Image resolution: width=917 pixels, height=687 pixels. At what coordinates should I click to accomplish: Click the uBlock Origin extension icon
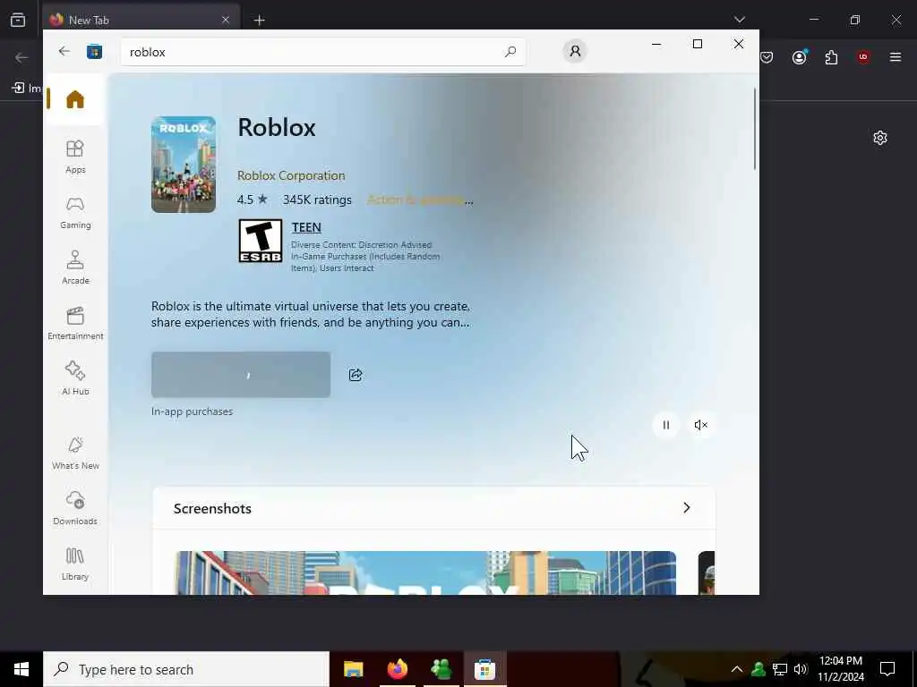pyautogui.click(x=863, y=57)
